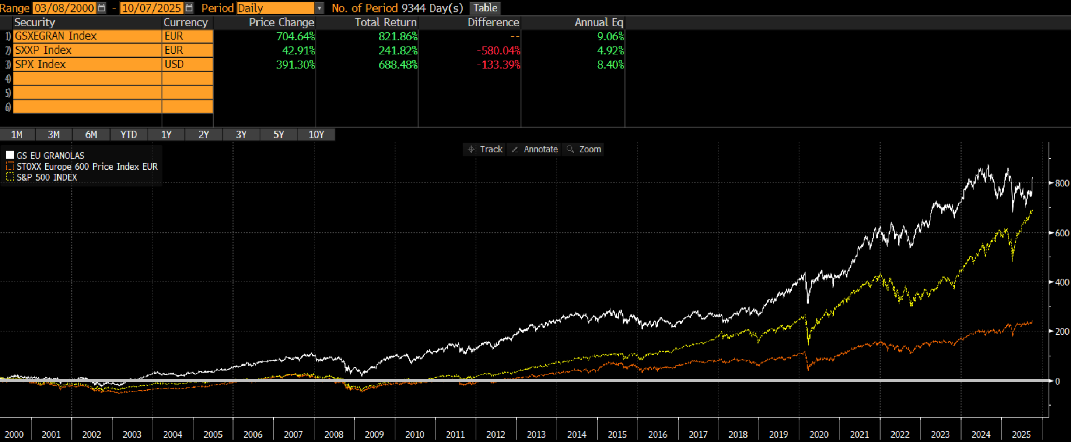This screenshot has height=442, width=1071.
Task: Click the empty security row 4
Action: point(87,78)
